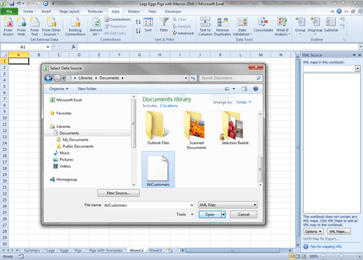Click the Refresh All icon

point(96,27)
